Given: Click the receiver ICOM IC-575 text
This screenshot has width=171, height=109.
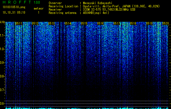Looking at the screenshot, I should pos(109,10).
